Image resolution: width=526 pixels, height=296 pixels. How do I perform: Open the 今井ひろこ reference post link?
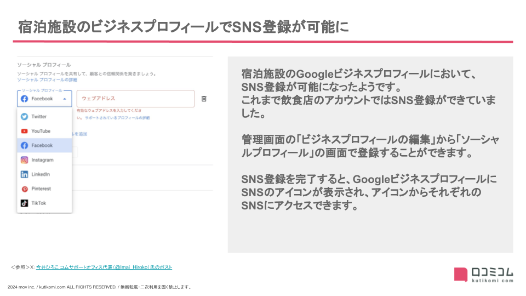point(104,267)
